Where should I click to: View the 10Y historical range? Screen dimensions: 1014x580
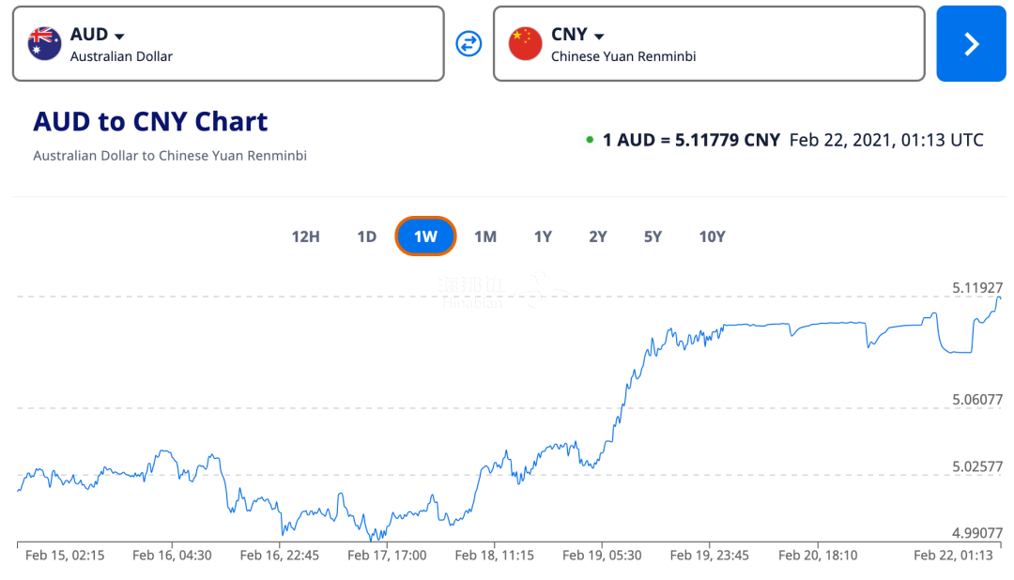(712, 237)
